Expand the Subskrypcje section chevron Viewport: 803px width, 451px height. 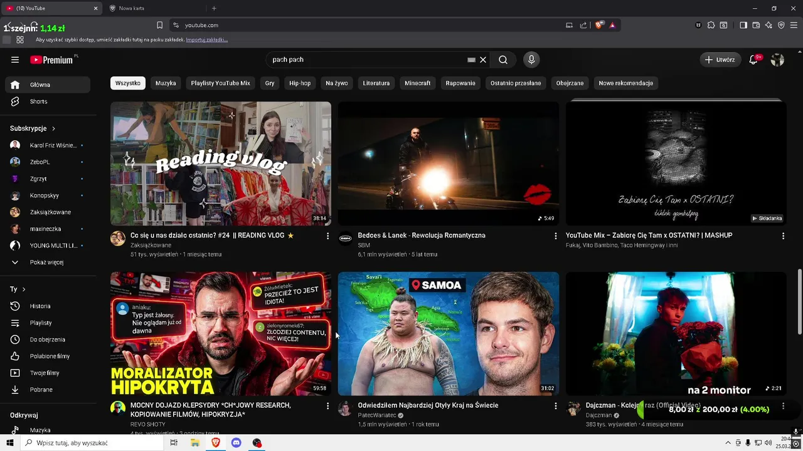pyautogui.click(x=53, y=128)
